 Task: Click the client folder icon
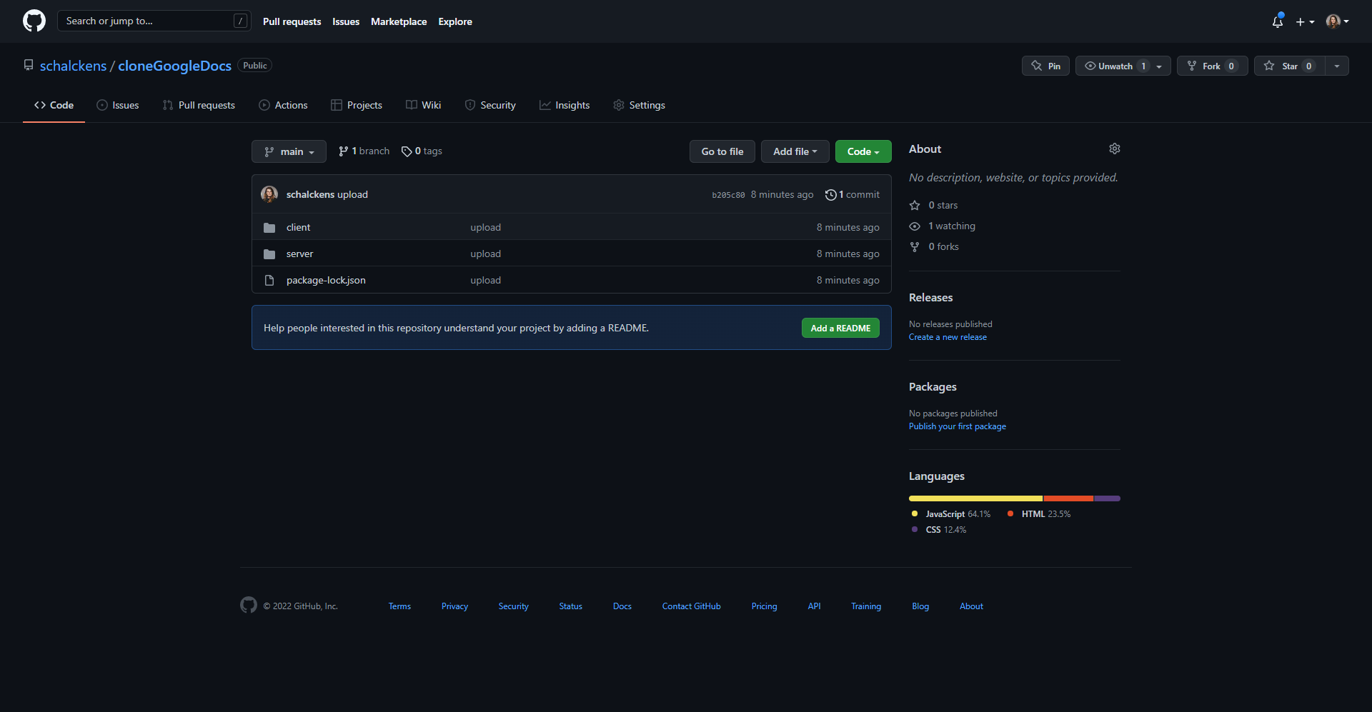pyautogui.click(x=269, y=227)
